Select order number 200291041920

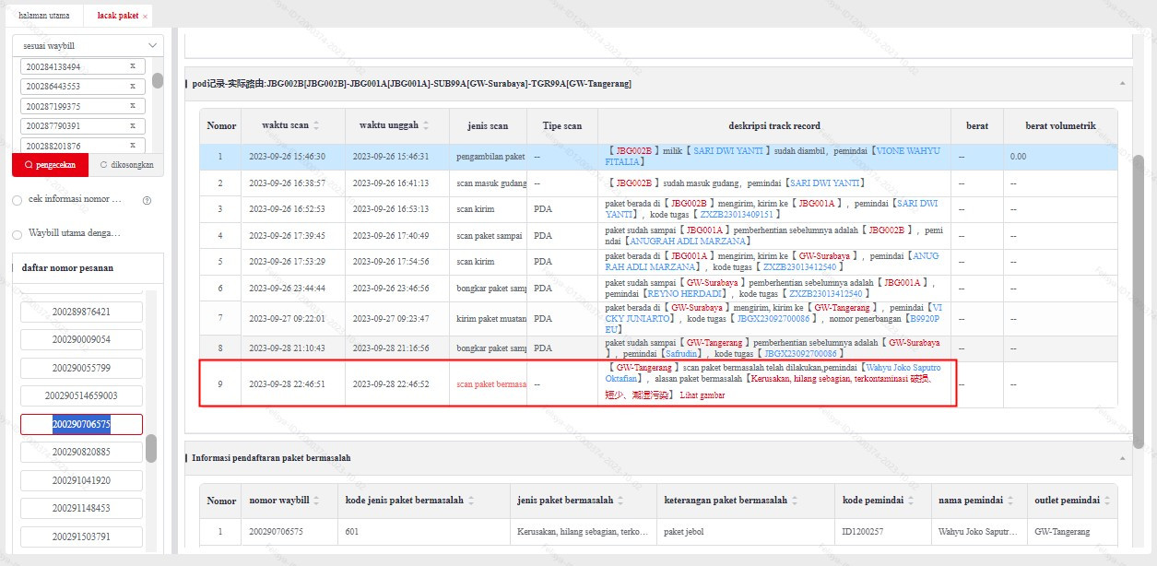pyautogui.click(x=81, y=480)
